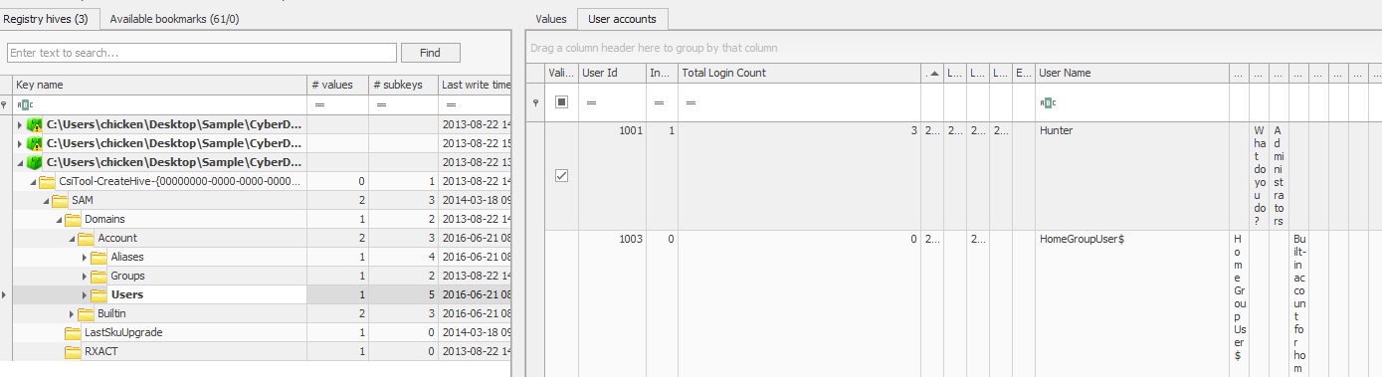1382x377 pixels.
Task: Click the RXACT key folder icon
Action: pyautogui.click(x=73, y=351)
